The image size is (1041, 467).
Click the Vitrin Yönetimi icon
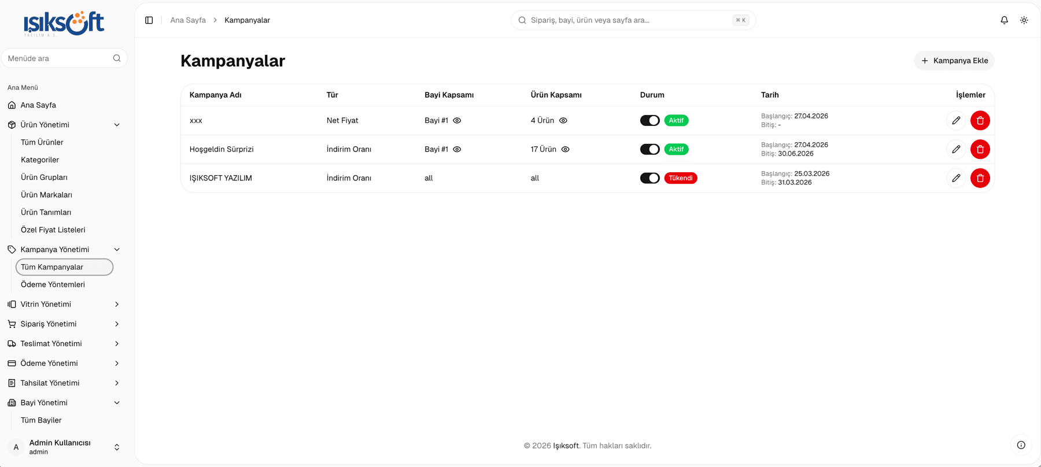(x=12, y=304)
